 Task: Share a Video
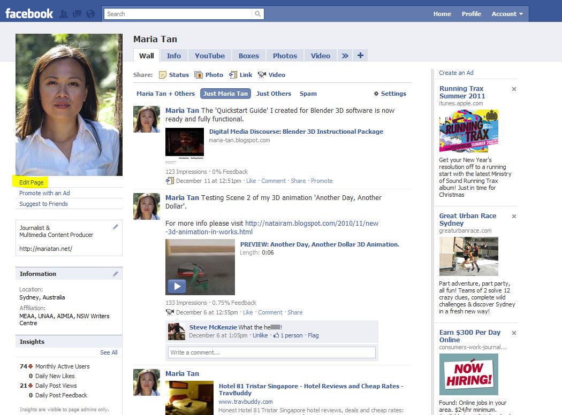(277, 75)
